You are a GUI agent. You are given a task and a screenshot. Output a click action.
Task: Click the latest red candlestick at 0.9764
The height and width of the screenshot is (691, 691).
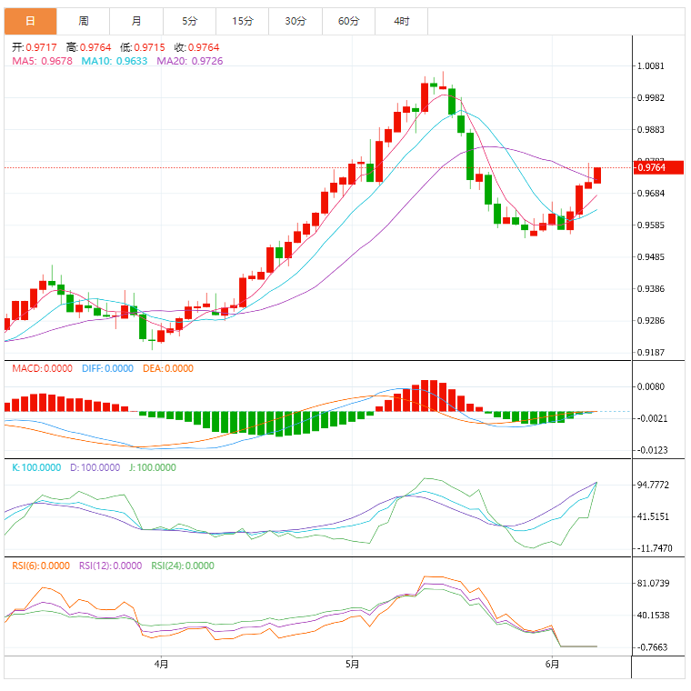click(597, 175)
